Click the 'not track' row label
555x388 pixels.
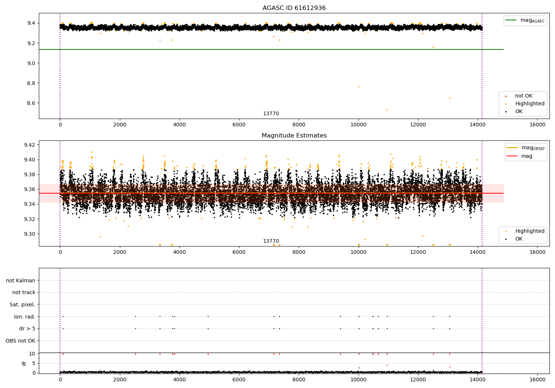24,293
